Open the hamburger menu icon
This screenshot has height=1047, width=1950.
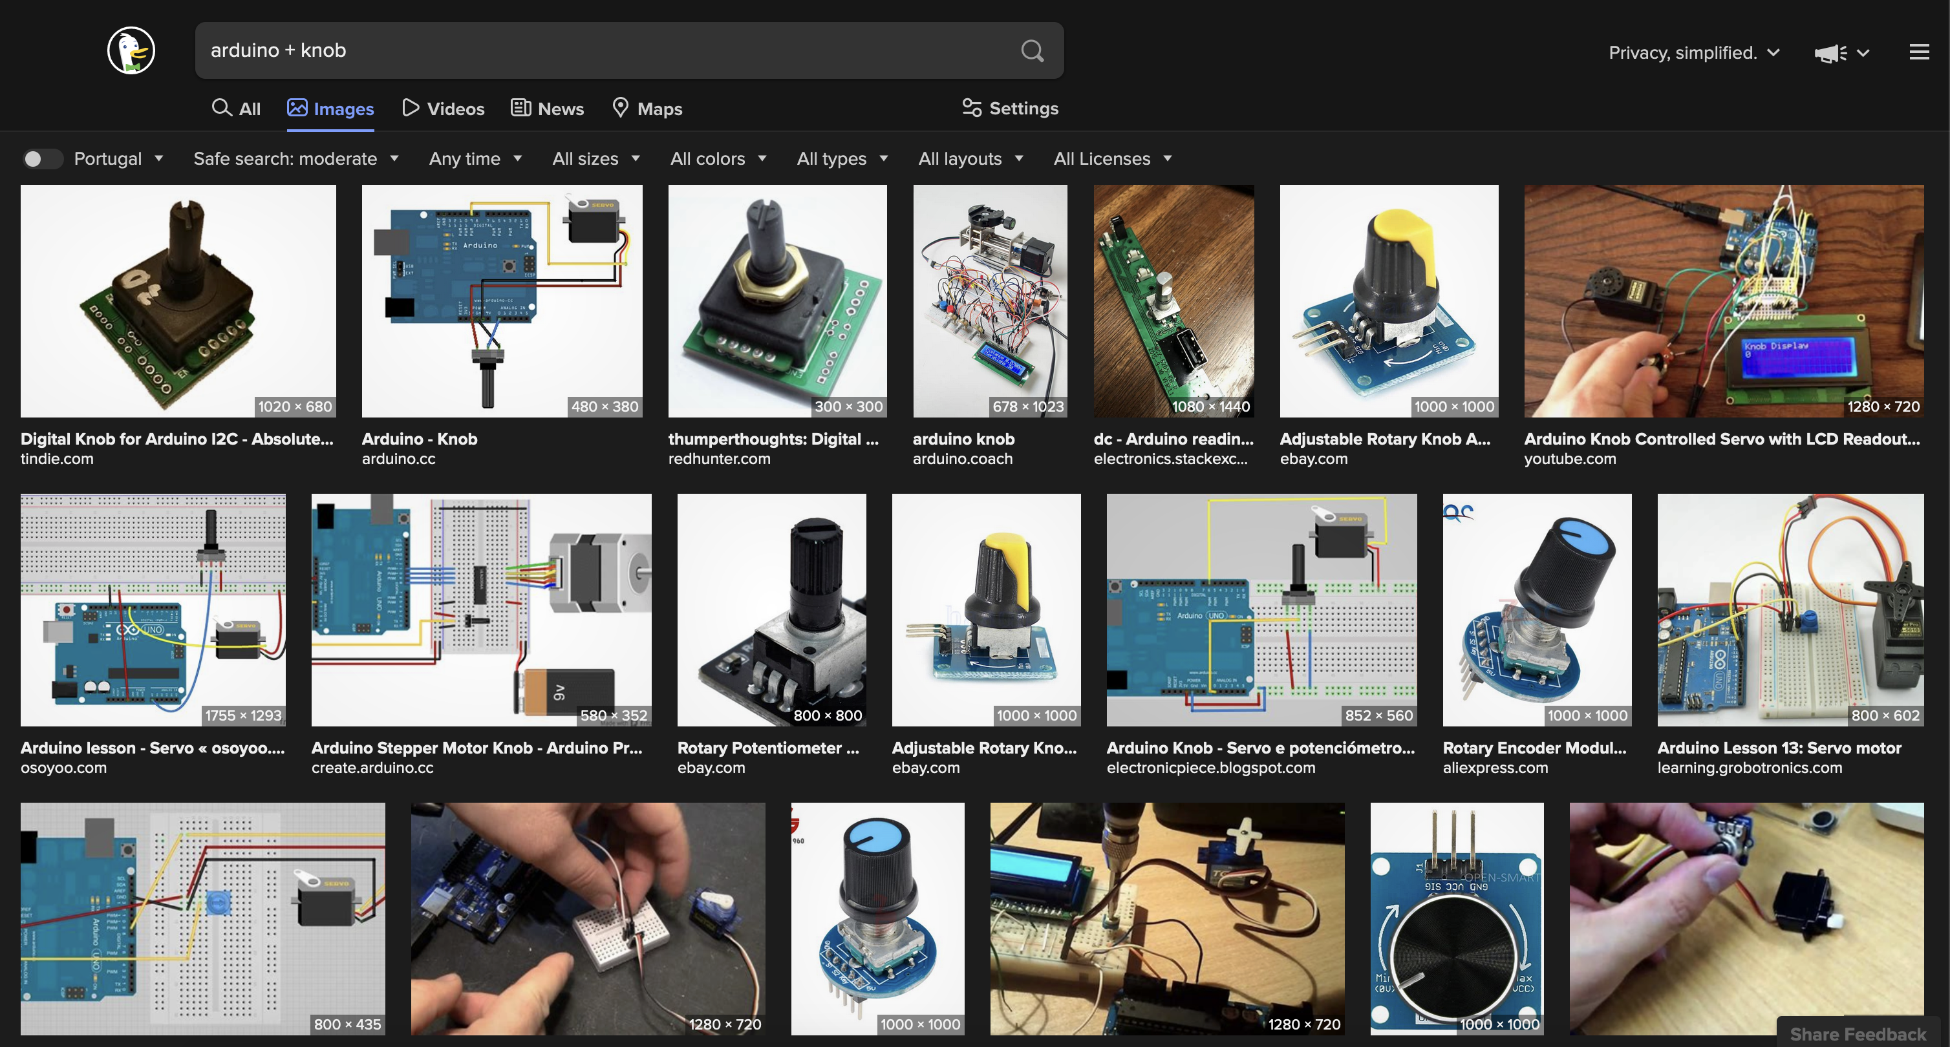tap(1919, 52)
